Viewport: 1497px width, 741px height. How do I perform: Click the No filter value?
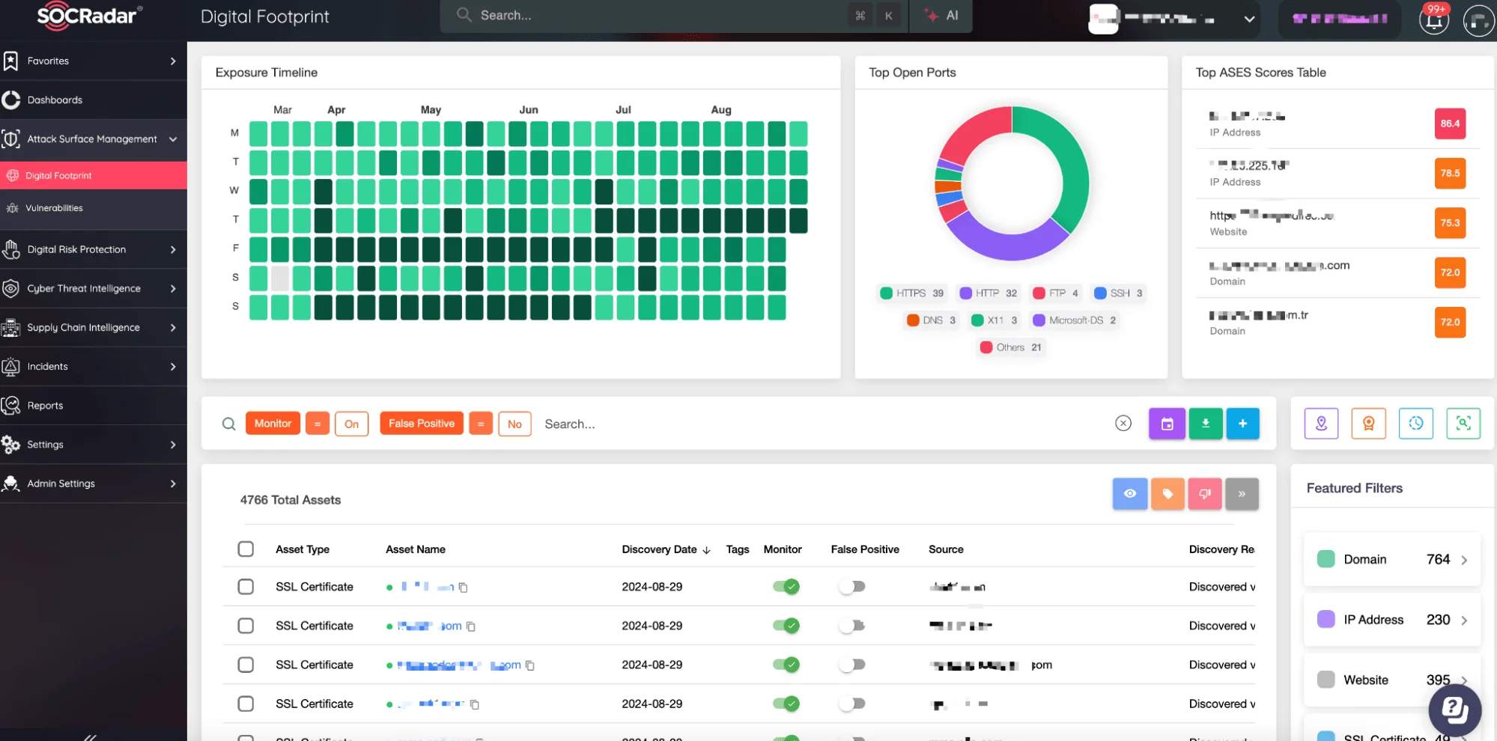(514, 424)
